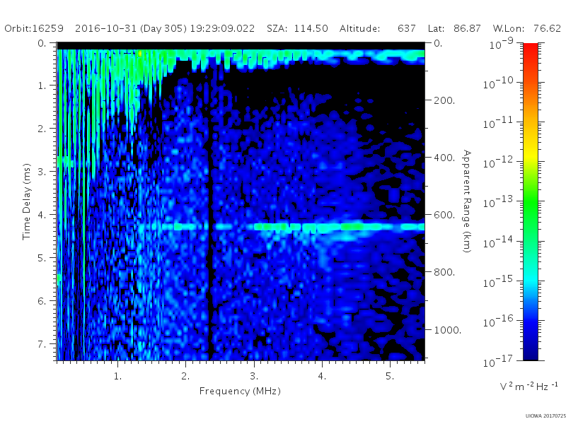Click the color scale bar legend
This screenshot has width=566, height=424.
point(530,201)
